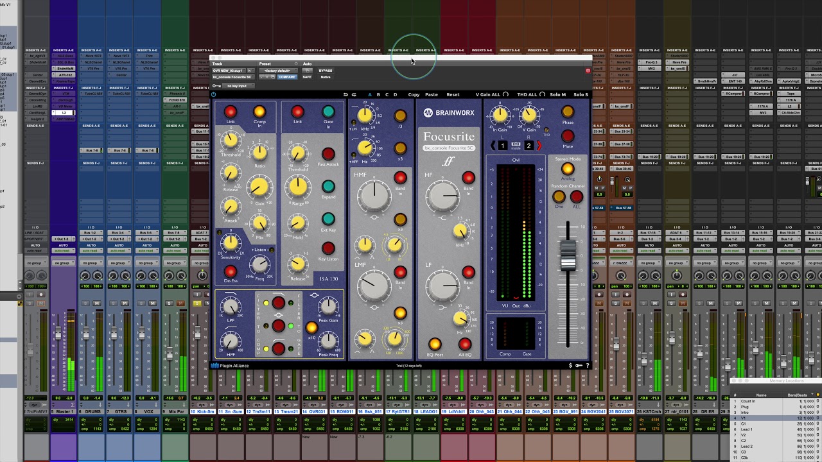Open the factory default preset dropdown
The width and height of the screenshot is (822, 462).
pyautogui.click(x=278, y=71)
